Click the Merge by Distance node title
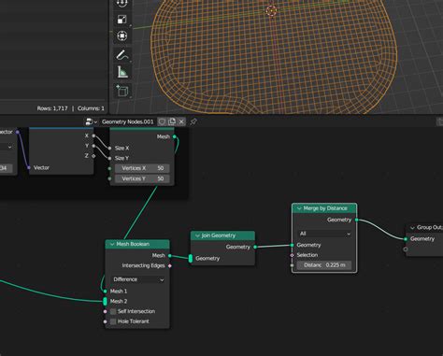The height and width of the screenshot is (356, 443). (x=325, y=208)
